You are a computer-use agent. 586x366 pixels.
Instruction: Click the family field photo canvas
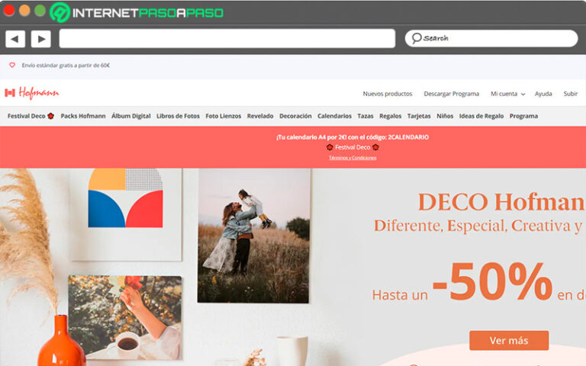coord(254,236)
